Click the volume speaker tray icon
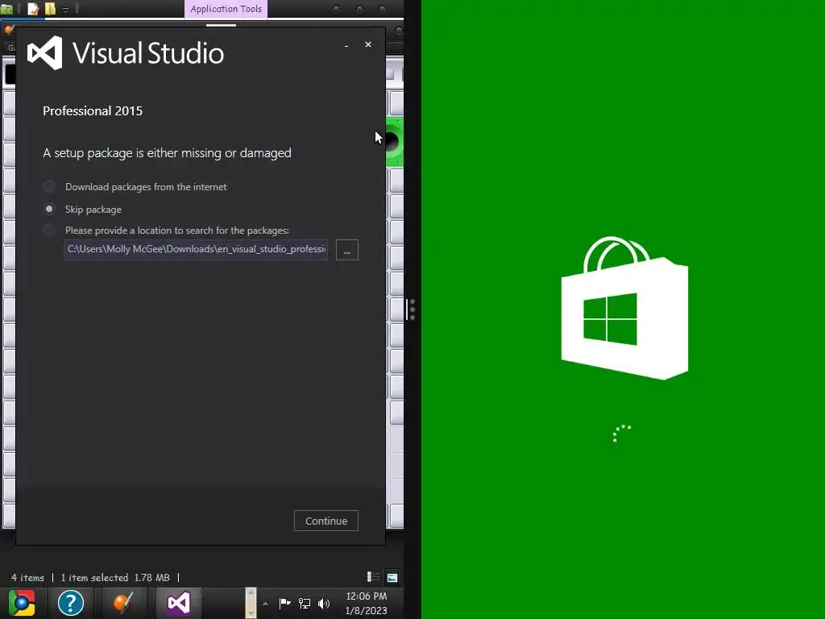Image resolution: width=825 pixels, height=619 pixels. pos(324,603)
